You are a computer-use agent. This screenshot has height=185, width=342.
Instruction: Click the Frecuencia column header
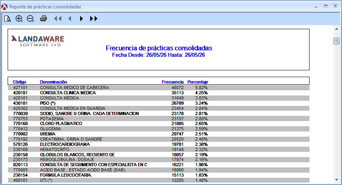click(x=172, y=82)
